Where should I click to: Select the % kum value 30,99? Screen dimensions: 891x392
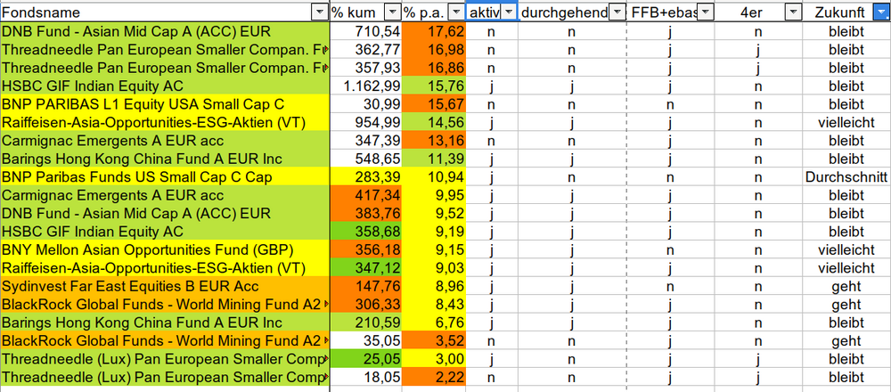coord(366,104)
